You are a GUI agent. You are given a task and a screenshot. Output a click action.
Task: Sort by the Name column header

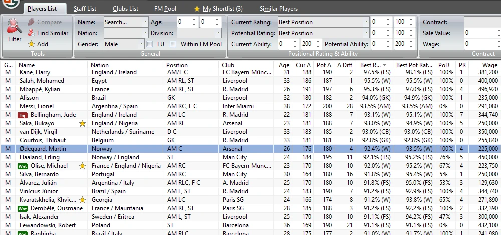(x=51, y=65)
